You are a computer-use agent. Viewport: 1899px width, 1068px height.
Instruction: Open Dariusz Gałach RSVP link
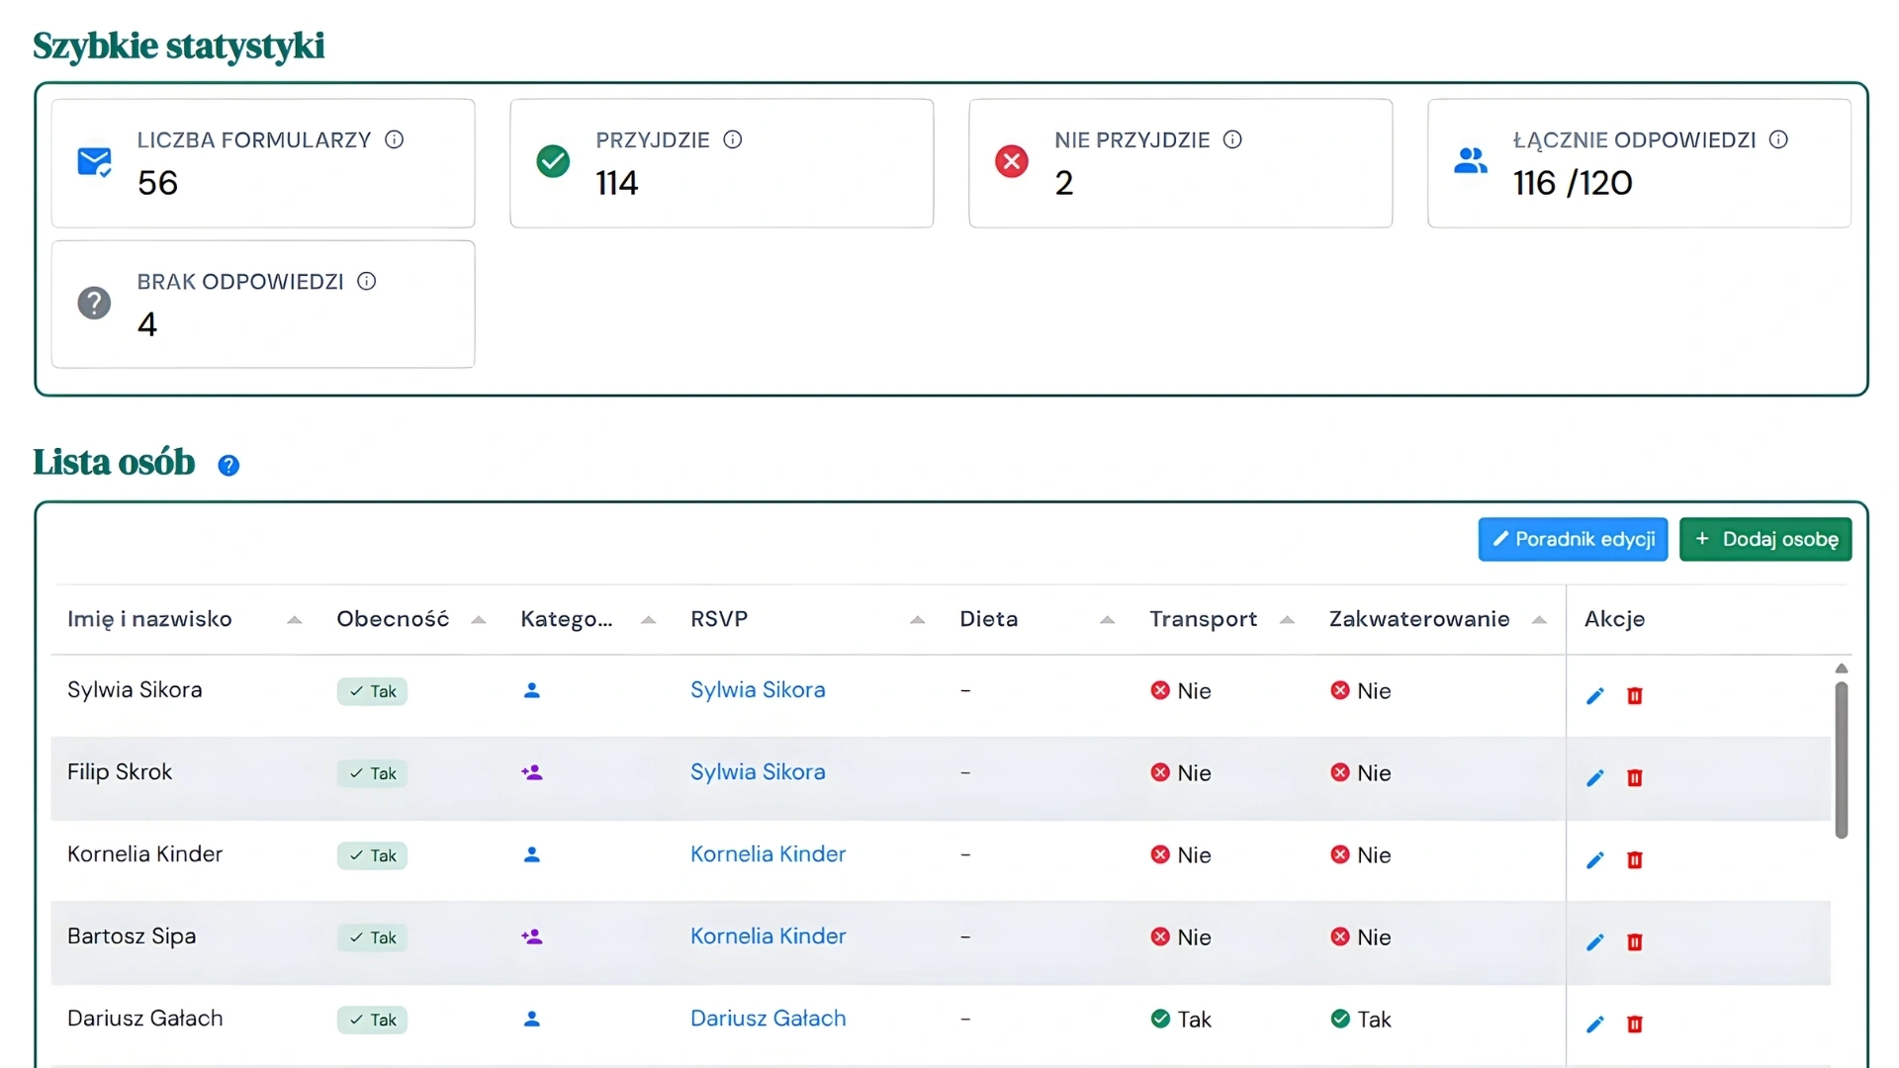(768, 1018)
